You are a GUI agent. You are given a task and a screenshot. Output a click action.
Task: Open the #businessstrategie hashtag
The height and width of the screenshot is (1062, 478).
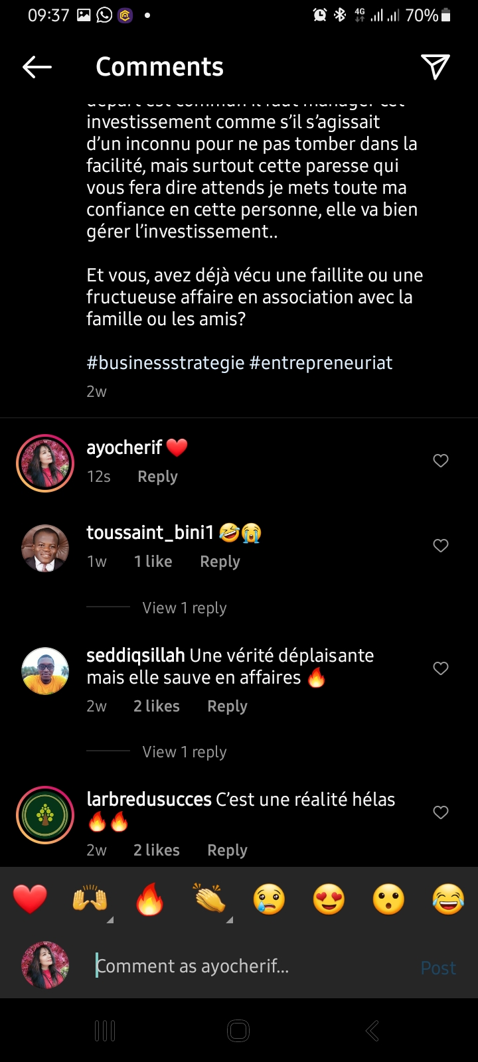pyautogui.click(x=165, y=363)
